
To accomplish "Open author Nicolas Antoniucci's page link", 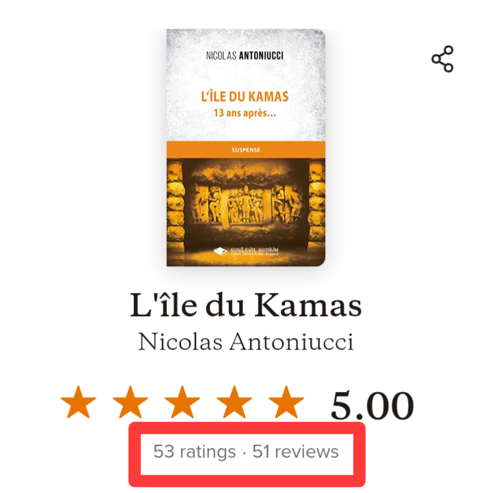I will pyautogui.click(x=246, y=342).
